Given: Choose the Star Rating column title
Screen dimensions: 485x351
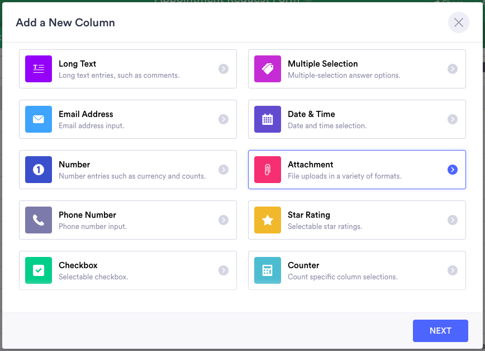Looking at the screenshot, I should click(308, 215).
